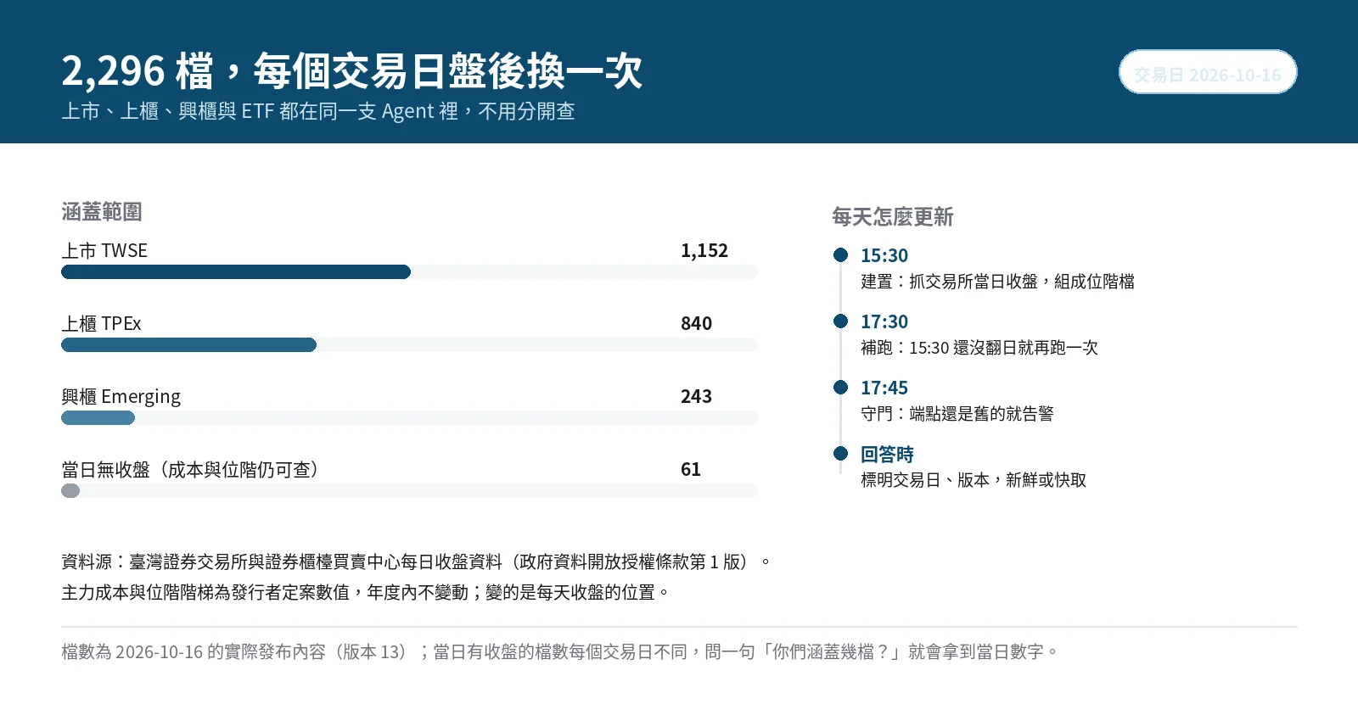Image resolution: width=1358 pixels, height=704 pixels.
Task: Click the 資料源 data source line
Action: (416, 562)
